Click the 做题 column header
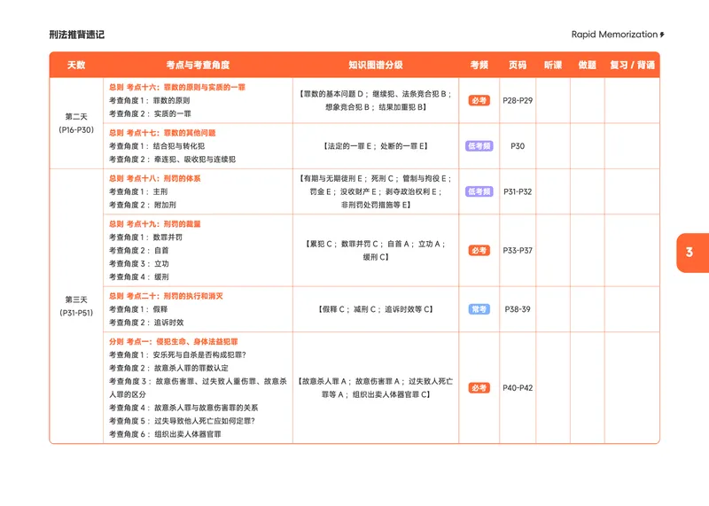The image size is (709, 506). click(x=588, y=65)
